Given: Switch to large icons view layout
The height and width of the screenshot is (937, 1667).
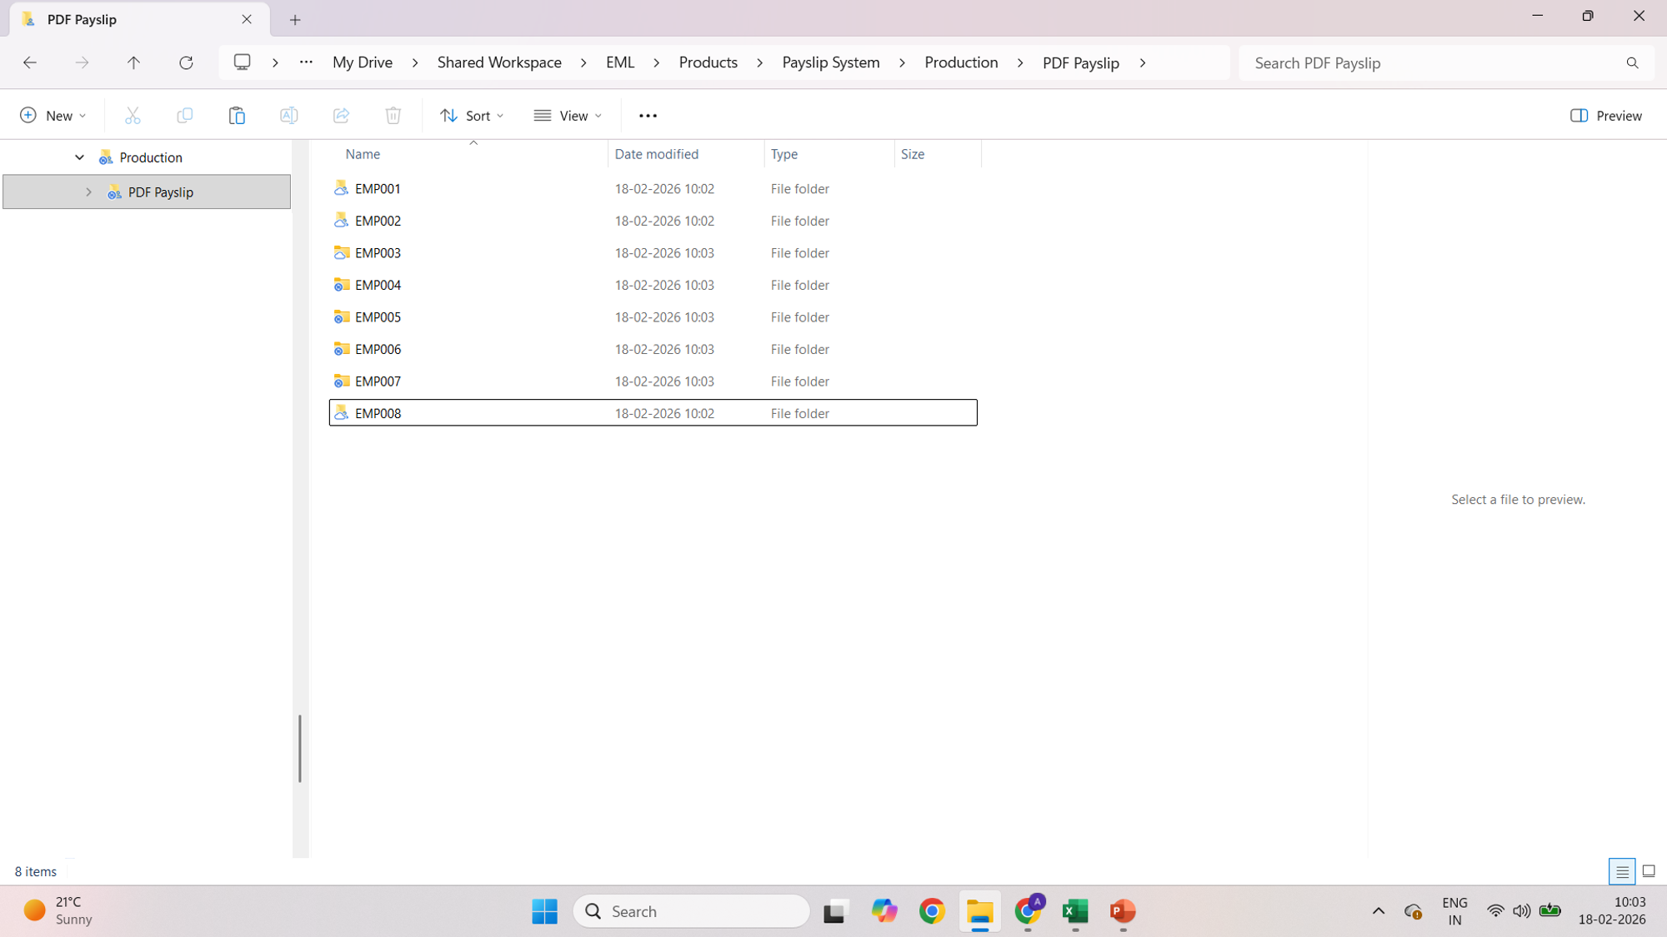Looking at the screenshot, I should pyautogui.click(x=1649, y=871).
